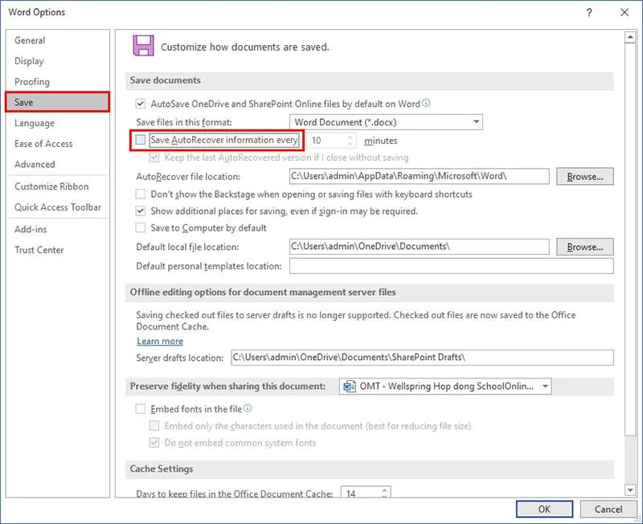Increase AutoRecover minutes with up arrow
This screenshot has height=524, width=643.
(350, 137)
